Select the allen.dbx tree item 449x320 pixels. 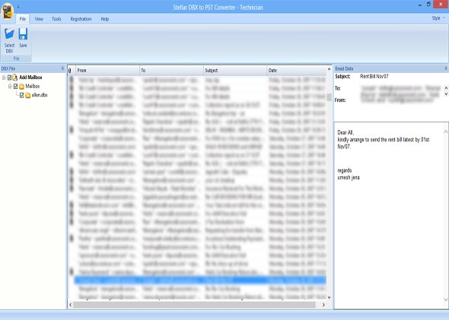tap(40, 95)
